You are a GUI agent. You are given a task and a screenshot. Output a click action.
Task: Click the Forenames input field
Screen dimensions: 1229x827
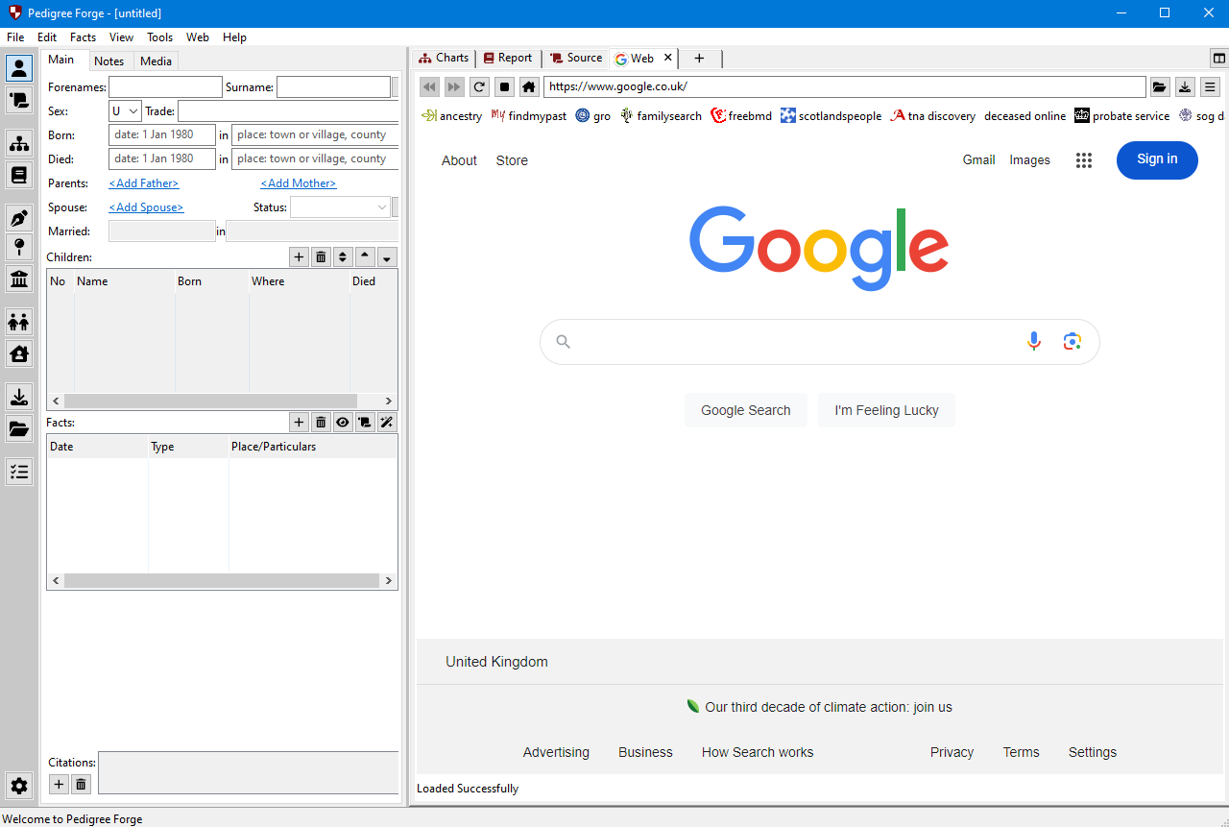165,87
